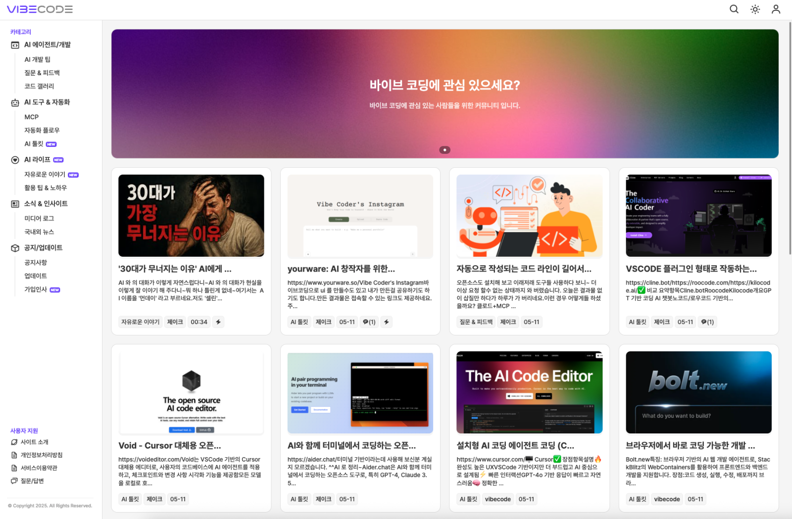Expand AI 도구 & 자동화 category
This screenshot has height=519, width=792.
(47, 102)
